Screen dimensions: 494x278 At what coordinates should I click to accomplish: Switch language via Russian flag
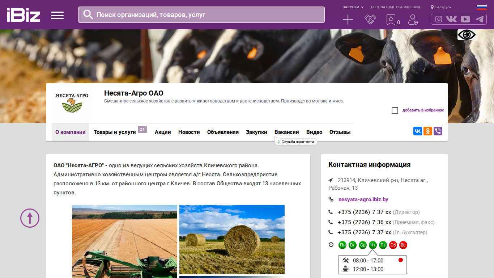click(482, 7)
